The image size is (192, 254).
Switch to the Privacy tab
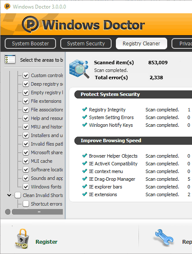click(182, 43)
